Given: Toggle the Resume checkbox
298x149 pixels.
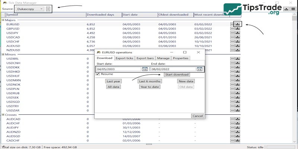Looking at the screenshot, I should coord(98,74).
